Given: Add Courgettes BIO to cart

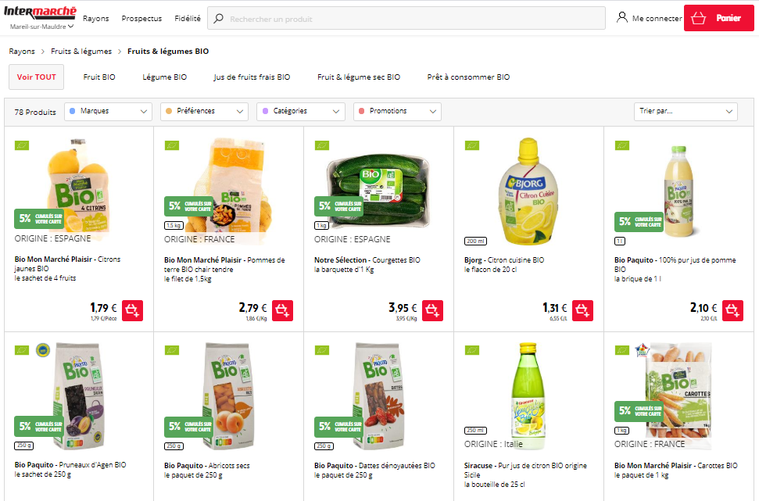Looking at the screenshot, I should [x=433, y=310].
